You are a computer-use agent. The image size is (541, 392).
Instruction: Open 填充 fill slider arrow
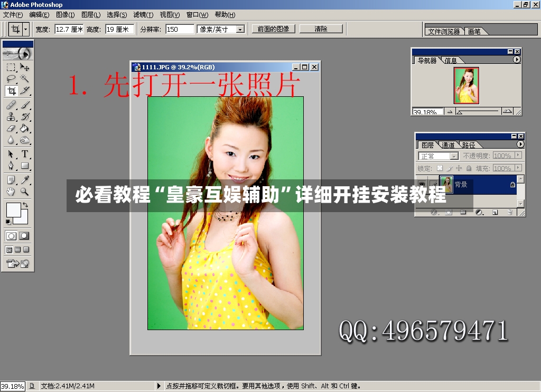[x=518, y=168]
